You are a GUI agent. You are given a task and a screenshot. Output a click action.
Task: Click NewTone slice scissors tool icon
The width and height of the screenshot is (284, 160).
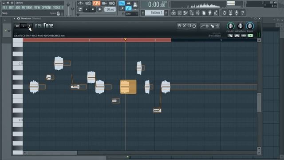184,26
